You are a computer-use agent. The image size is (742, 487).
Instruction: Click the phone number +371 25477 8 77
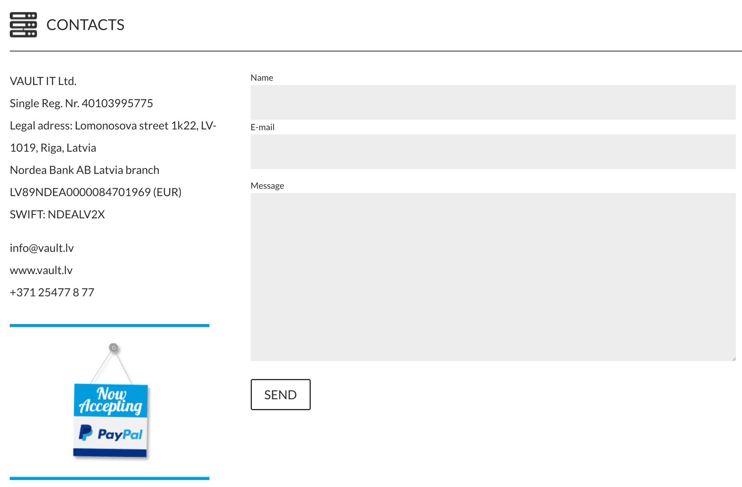point(52,292)
